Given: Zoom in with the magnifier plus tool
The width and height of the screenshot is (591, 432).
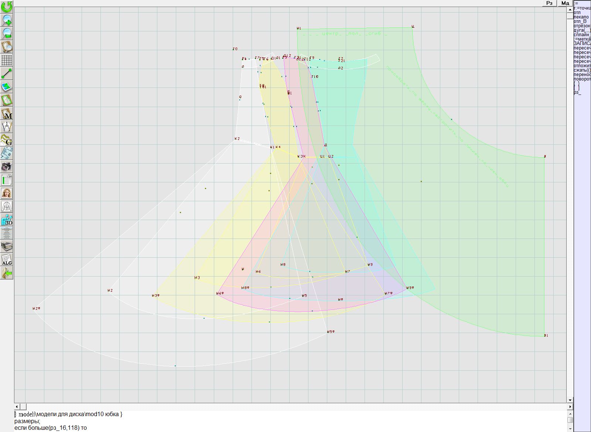Looking at the screenshot, I should tap(7, 20).
